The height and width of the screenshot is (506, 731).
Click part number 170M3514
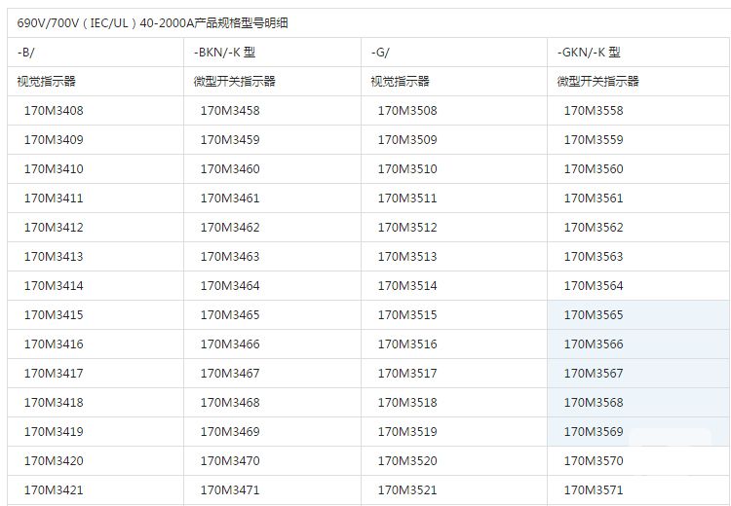(407, 285)
